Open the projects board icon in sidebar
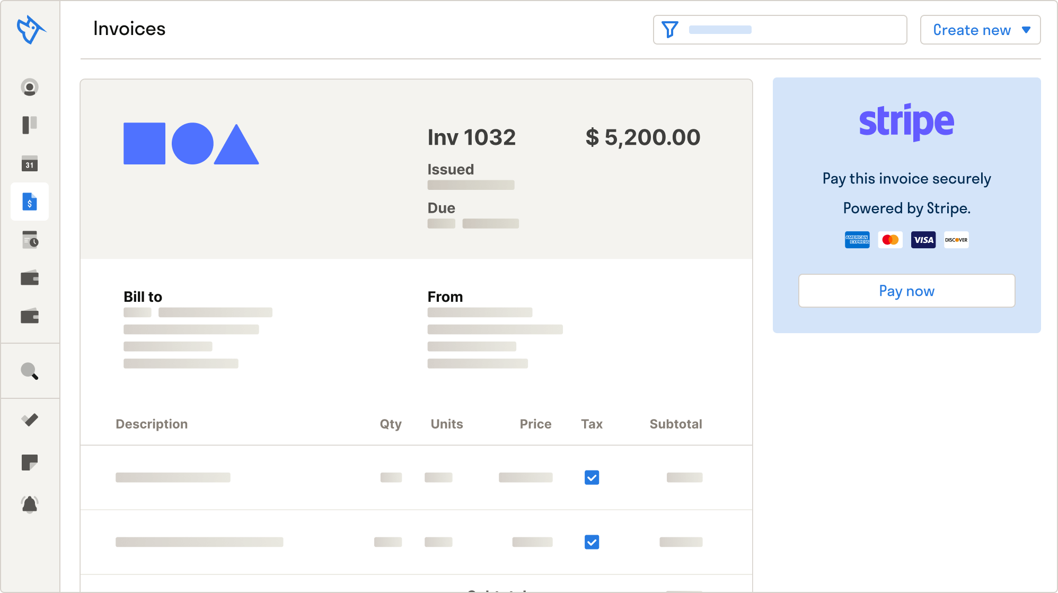Image resolution: width=1058 pixels, height=593 pixels. coord(30,125)
